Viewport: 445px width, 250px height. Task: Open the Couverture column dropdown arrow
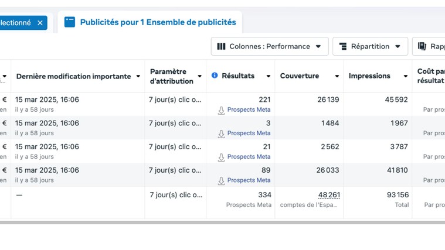337,76
